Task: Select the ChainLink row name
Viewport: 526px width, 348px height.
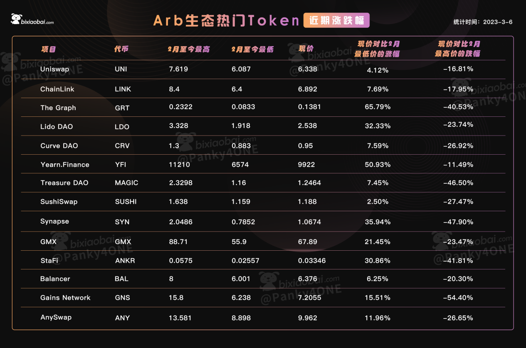Action: (57, 89)
